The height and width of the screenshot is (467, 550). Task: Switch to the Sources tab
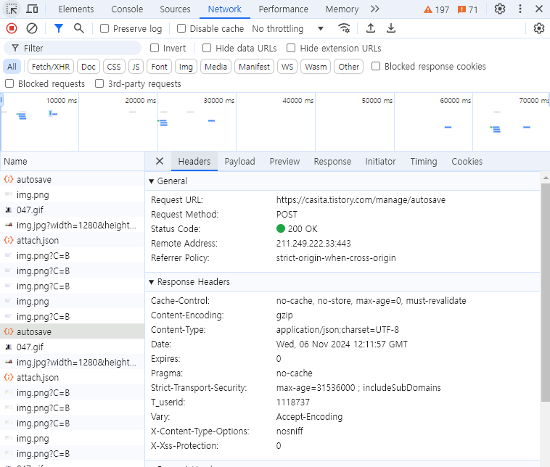175,9
